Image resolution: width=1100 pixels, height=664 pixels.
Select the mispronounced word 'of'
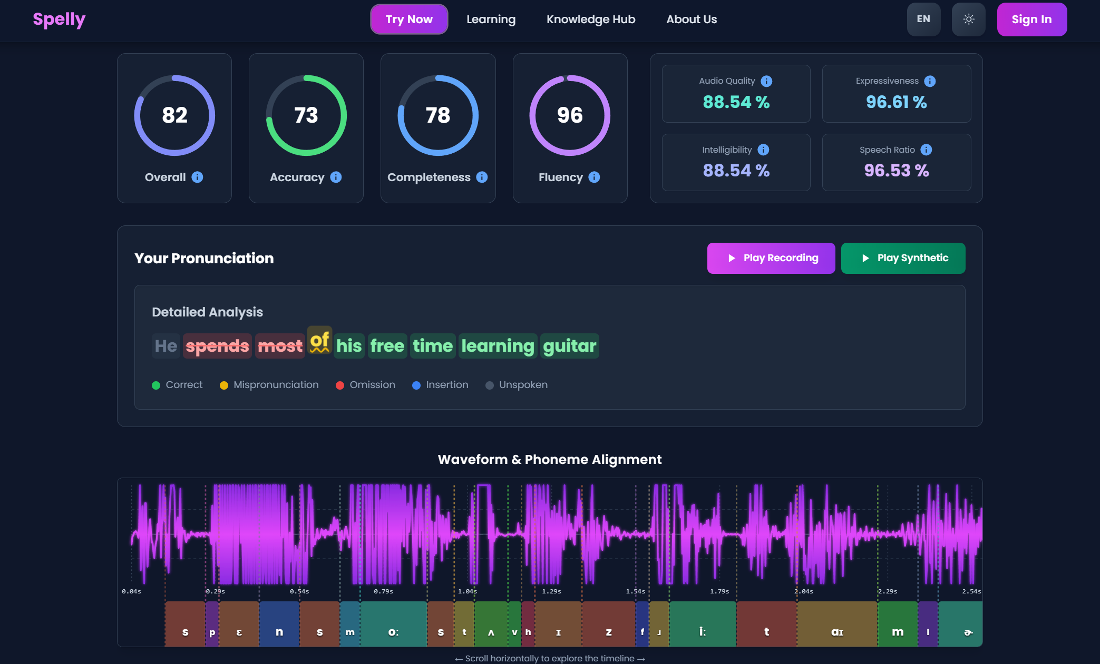(x=319, y=341)
